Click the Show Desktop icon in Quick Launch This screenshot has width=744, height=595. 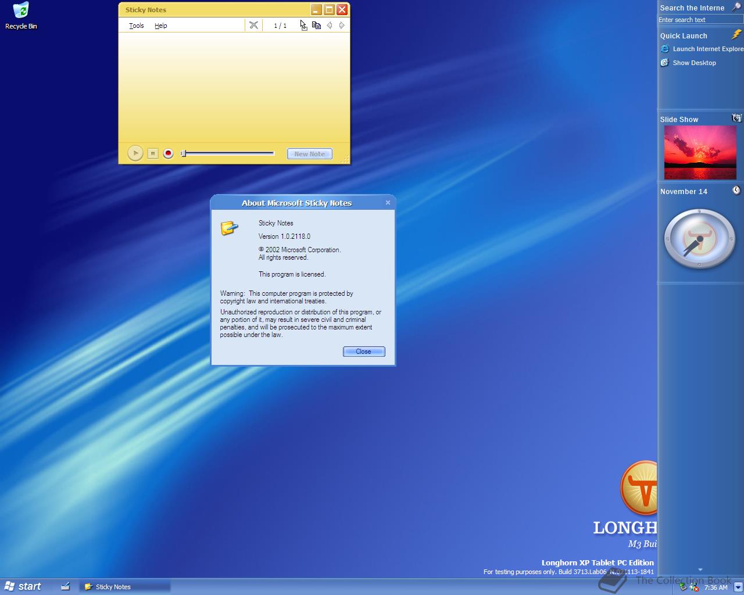665,63
